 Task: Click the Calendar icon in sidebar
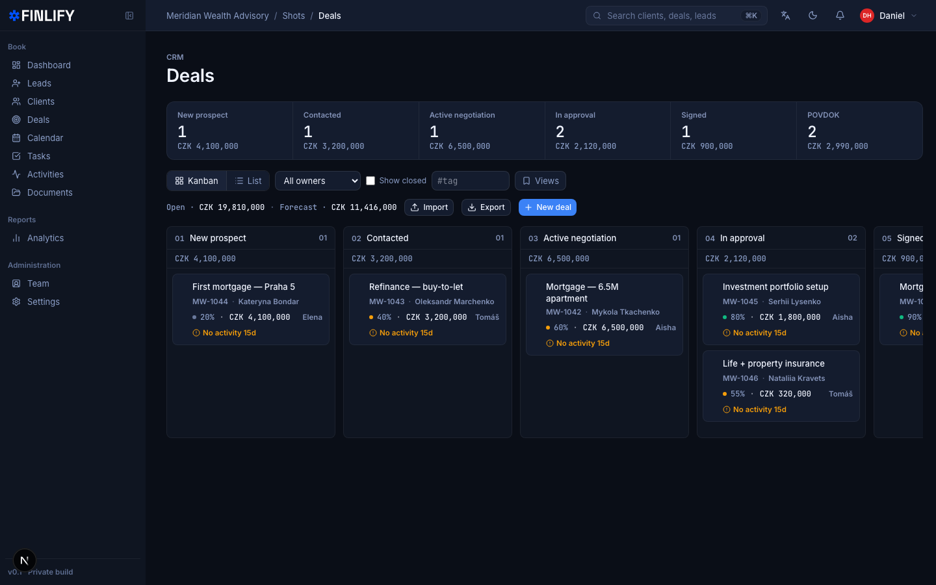(16, 138)
